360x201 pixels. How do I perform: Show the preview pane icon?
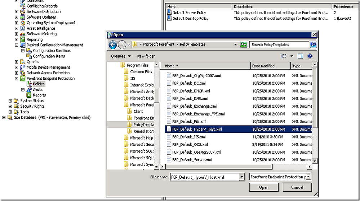[300, 56]
